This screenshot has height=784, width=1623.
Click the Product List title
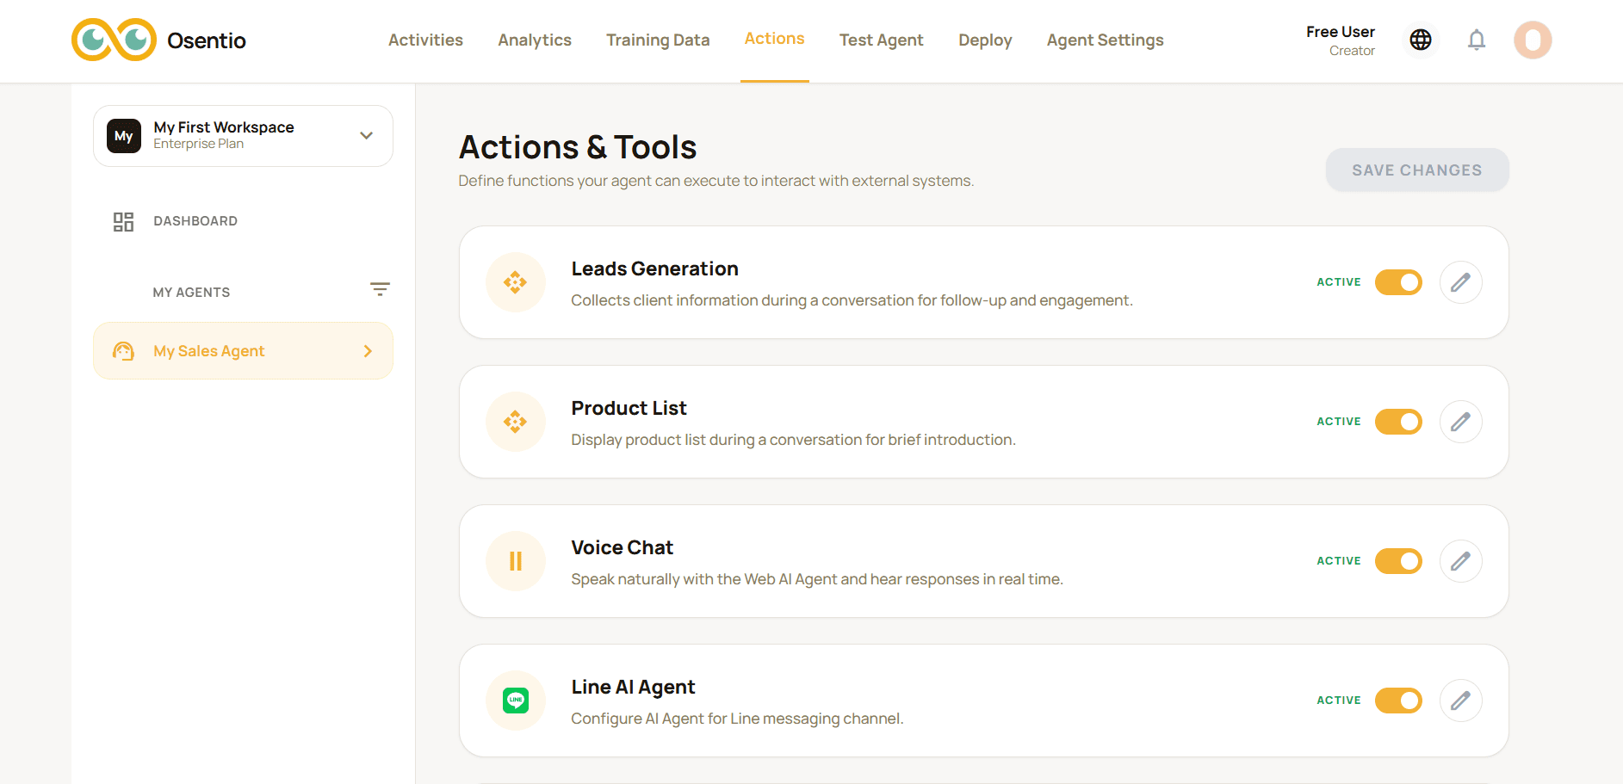pyautogui.click(x=629, y=408)
